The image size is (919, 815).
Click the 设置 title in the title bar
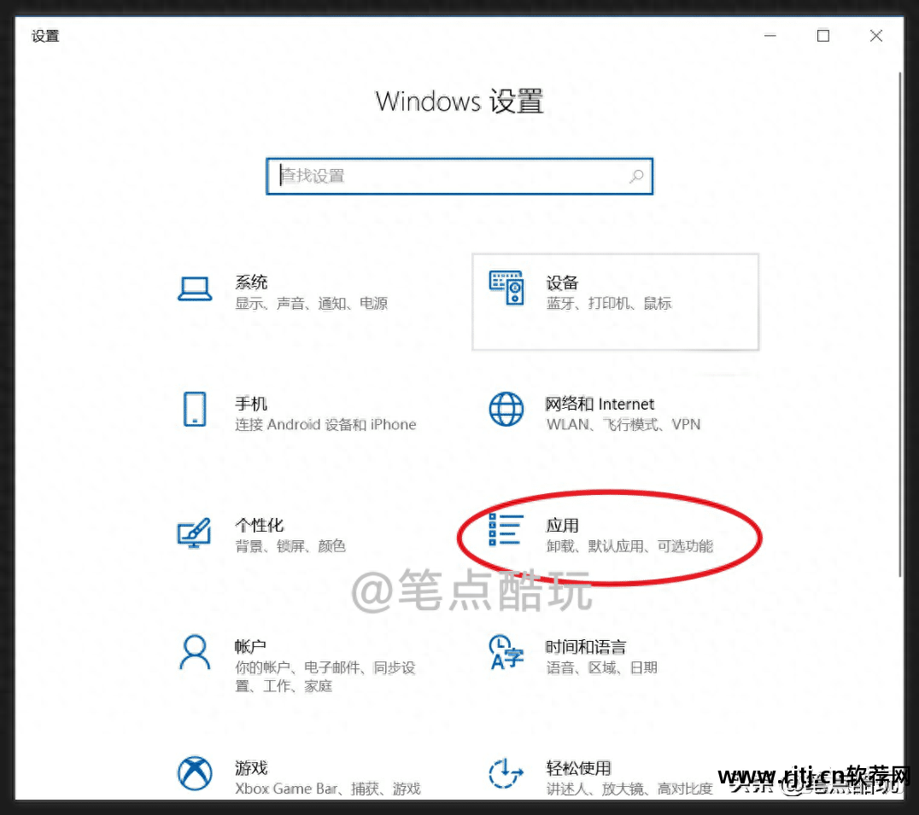[44, 36]
